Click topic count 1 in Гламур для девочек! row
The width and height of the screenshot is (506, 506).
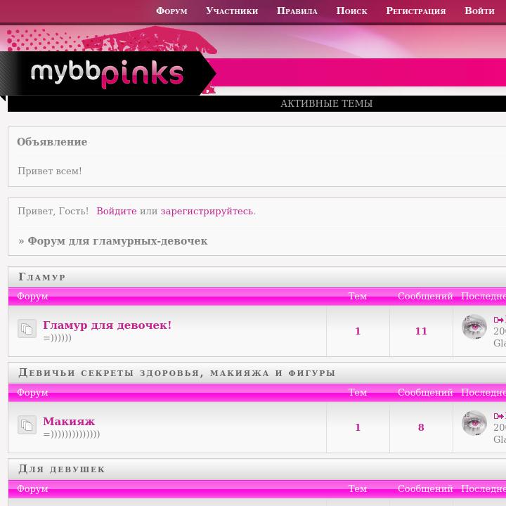tap(358, 331)
